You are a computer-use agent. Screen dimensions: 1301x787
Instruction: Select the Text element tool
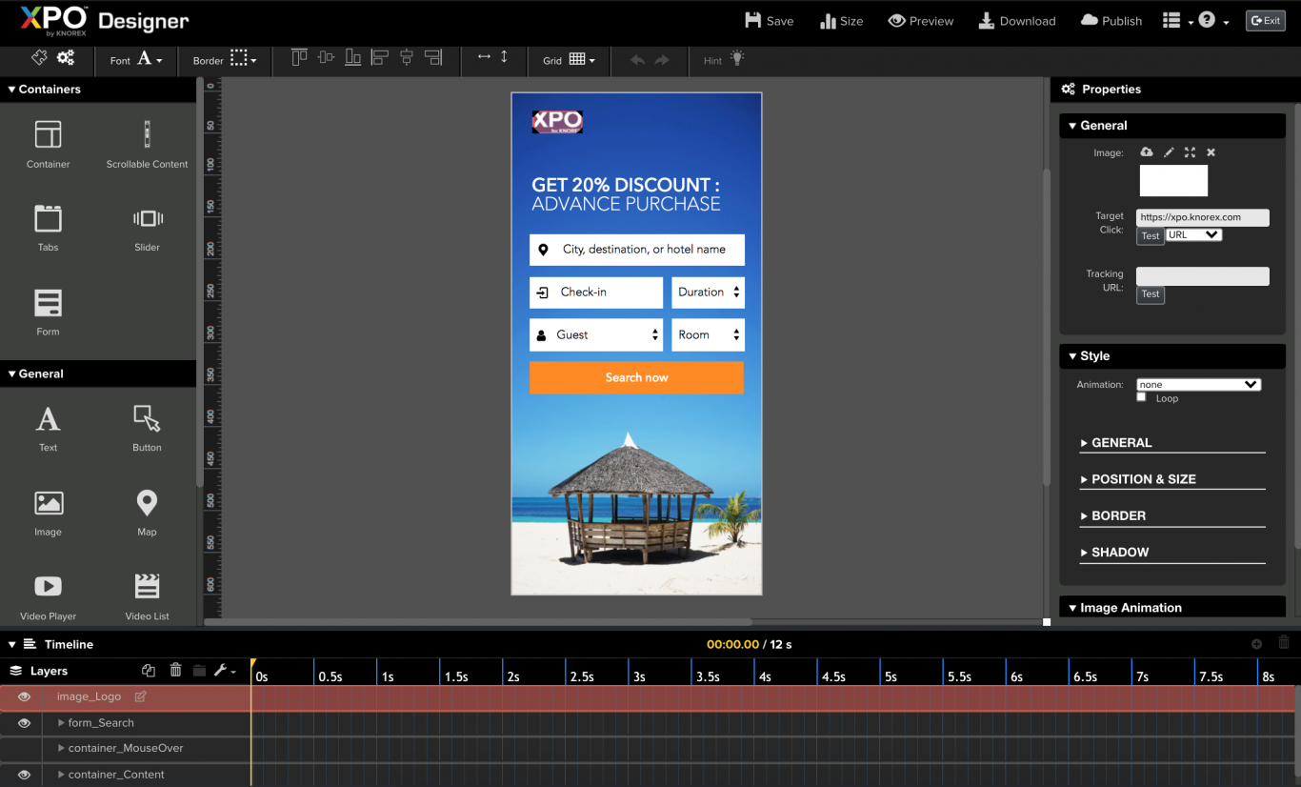coord(48,428)
